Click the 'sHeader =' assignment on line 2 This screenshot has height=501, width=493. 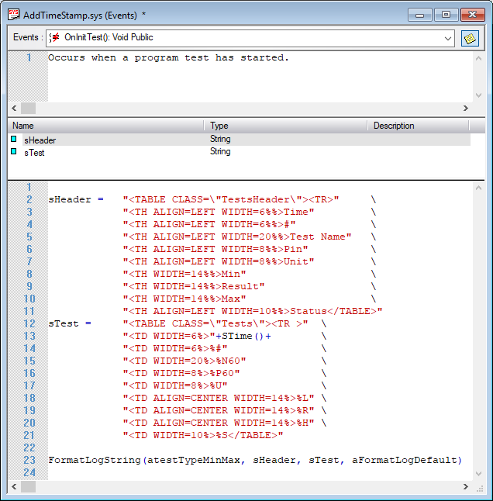(76, 199)
